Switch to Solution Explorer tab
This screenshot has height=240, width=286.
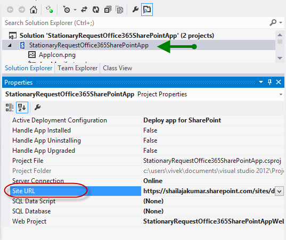(x=28, y=68)
